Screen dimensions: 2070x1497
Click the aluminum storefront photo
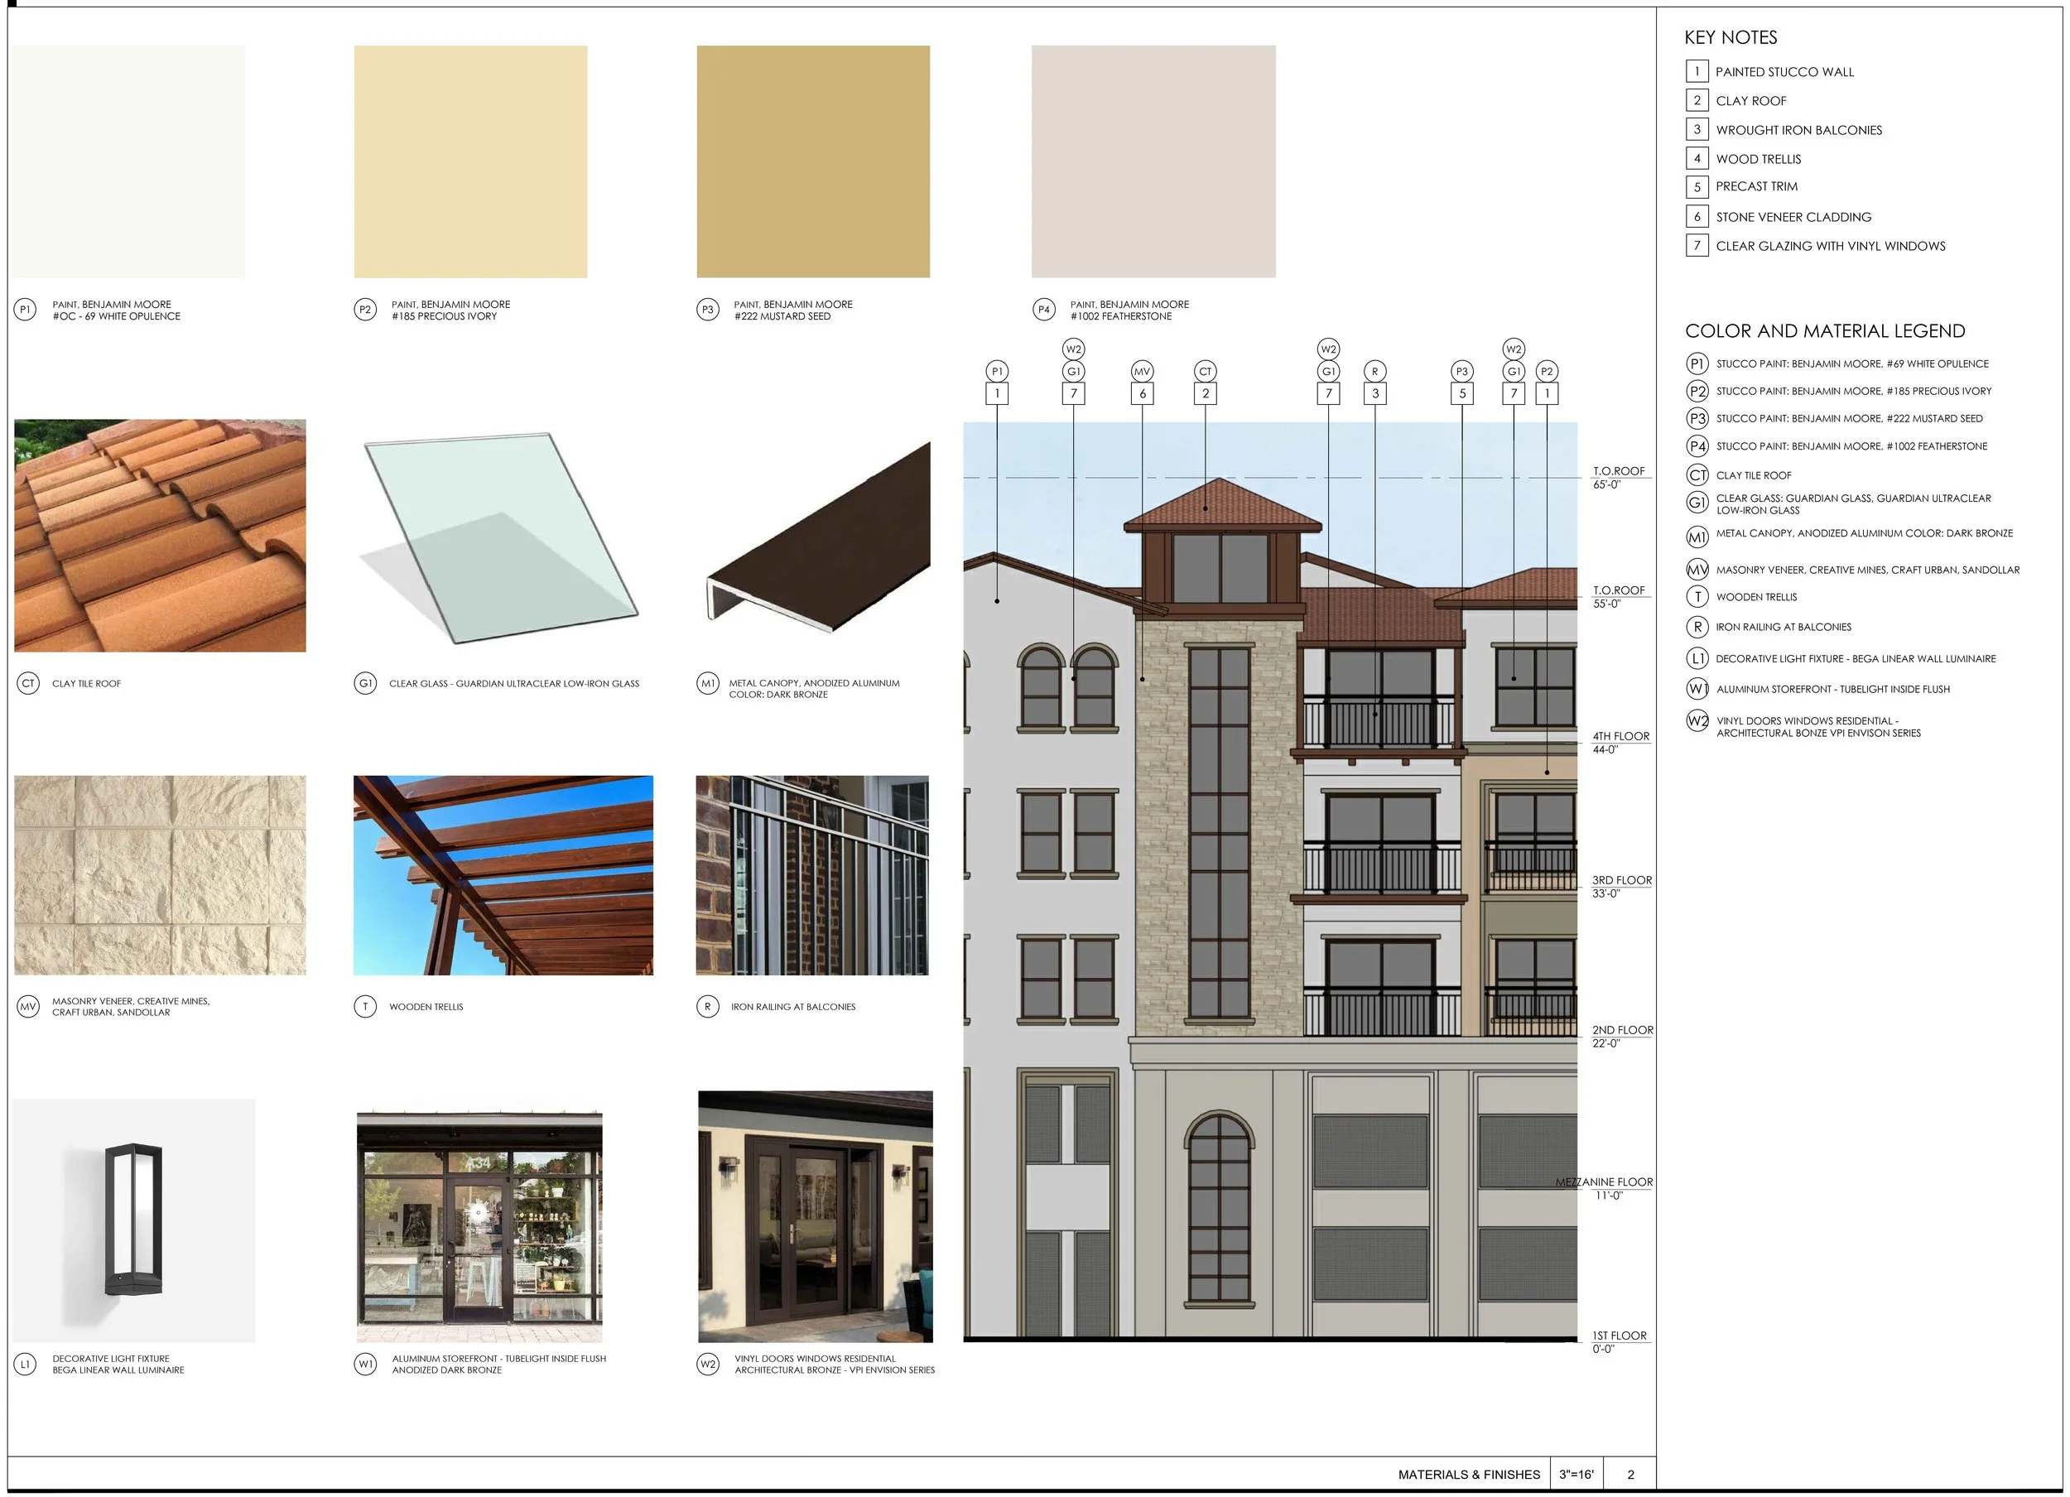pyautogui.click(x=479, y=1226)
